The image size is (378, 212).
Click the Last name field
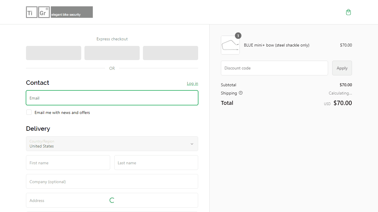[x=156, y=163]
